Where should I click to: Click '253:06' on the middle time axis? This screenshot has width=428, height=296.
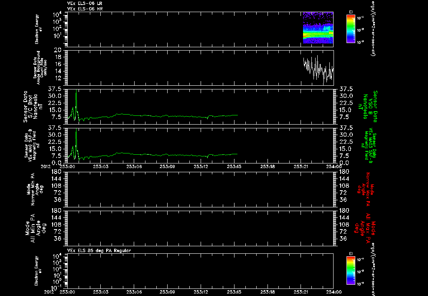click(x=134, y=166)
